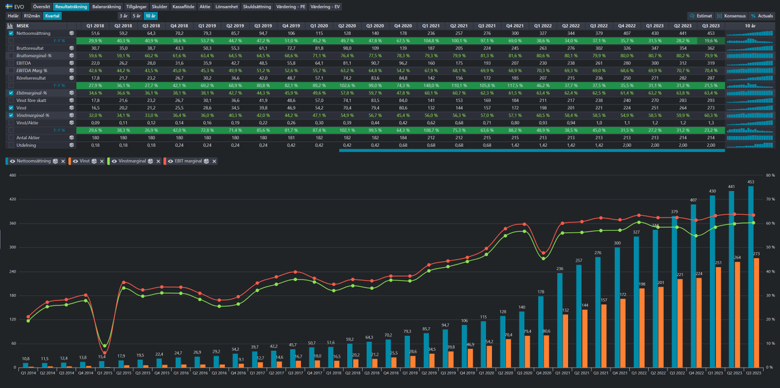780x388 pixels.
Task: Toggle the Estimat data button
Action: (x=701, y=16)
